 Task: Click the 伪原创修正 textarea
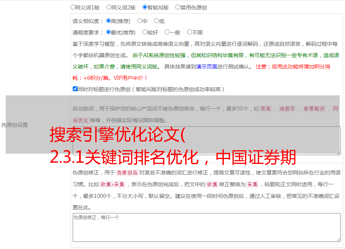[207, 227]
